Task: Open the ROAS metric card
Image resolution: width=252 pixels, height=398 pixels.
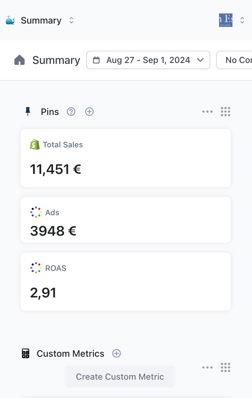Action: click(x=126, y=282)
